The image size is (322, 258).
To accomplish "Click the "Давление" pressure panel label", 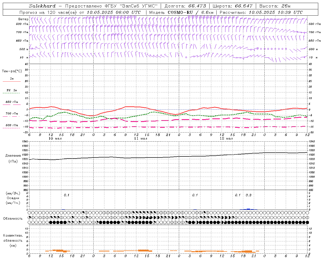I will tap(13, 156).
